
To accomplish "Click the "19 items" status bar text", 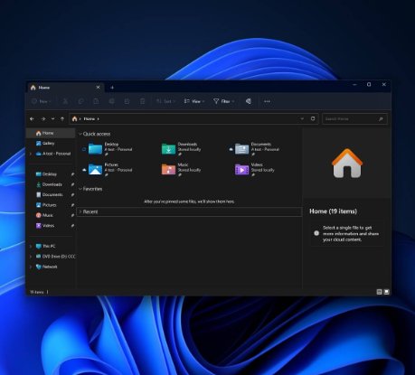I will [37, 292].
